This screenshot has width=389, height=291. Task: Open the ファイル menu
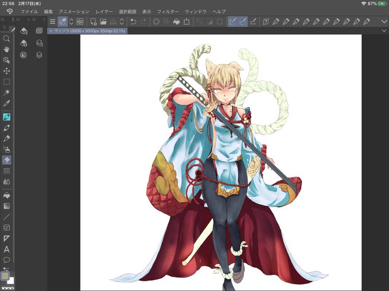(29, 11)
